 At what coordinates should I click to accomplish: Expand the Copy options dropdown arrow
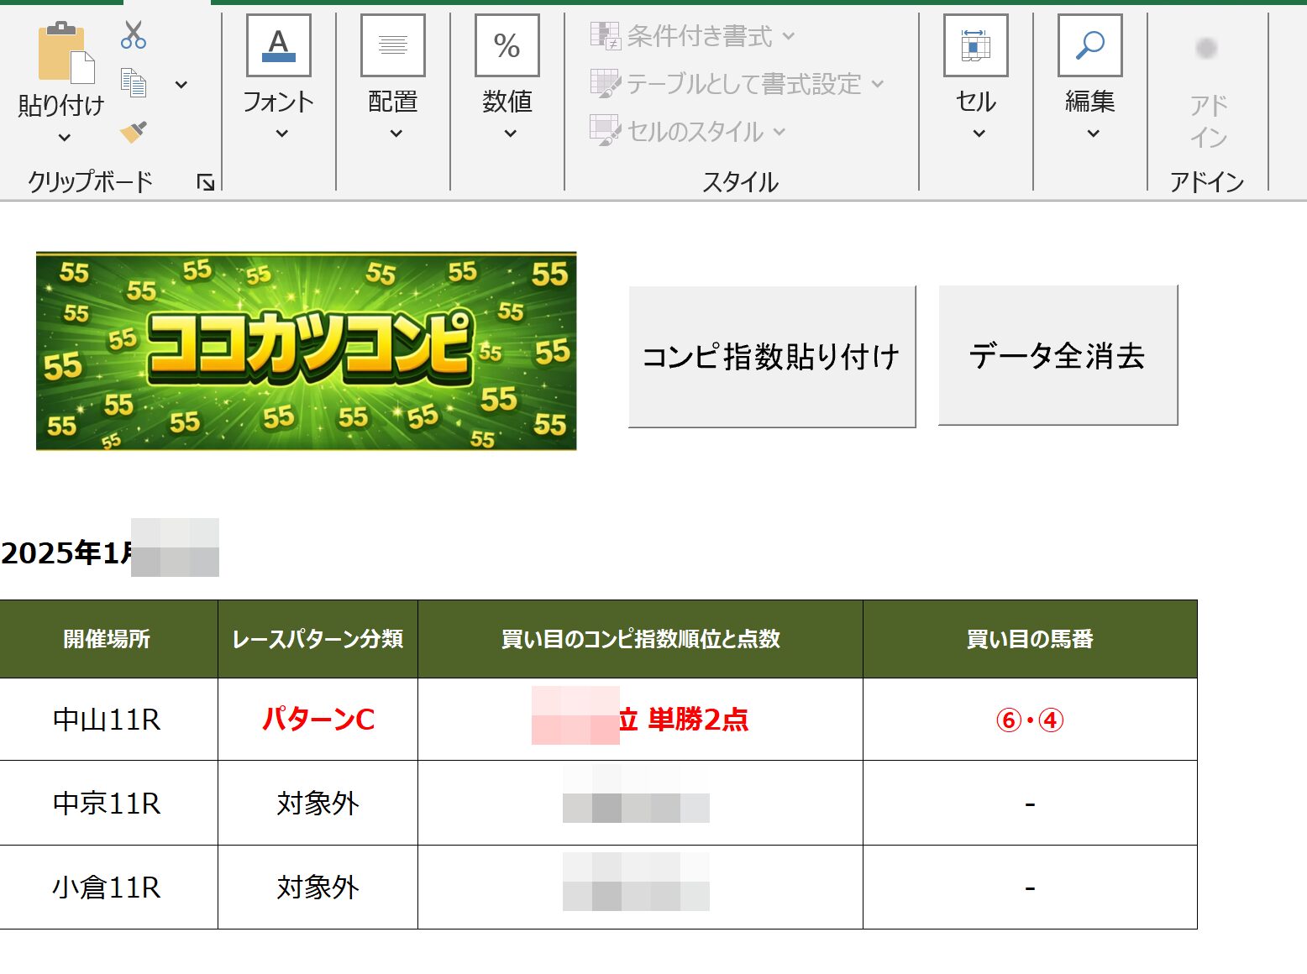[x=181, y=85]
